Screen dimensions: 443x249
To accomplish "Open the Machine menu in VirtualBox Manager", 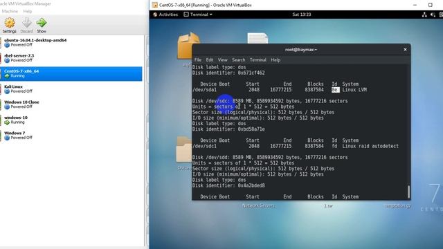I will point(10,11).
